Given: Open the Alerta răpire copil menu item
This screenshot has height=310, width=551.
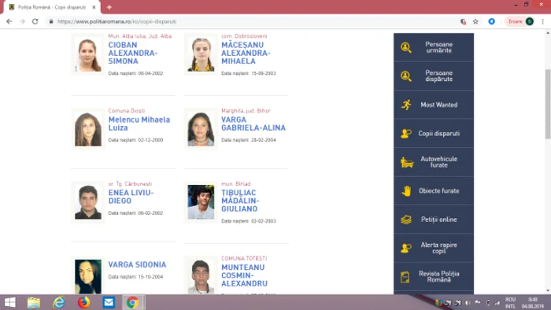Looking at the screenshot, I should [434, 248].
